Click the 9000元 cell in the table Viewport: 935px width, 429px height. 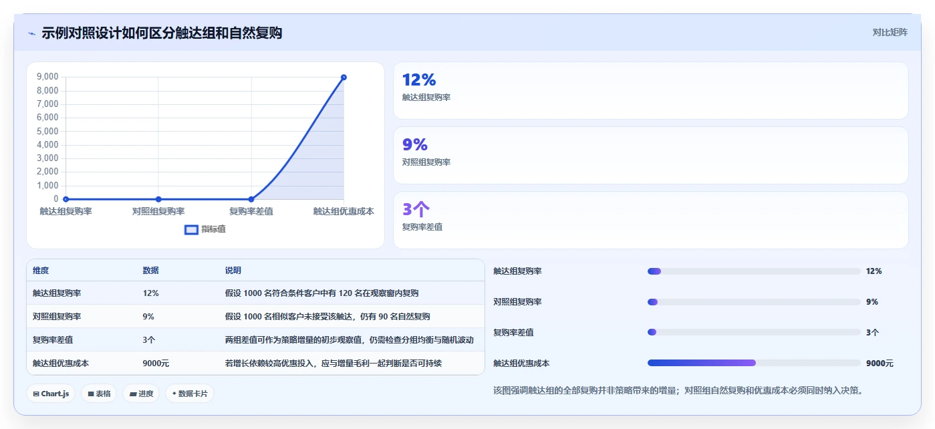click(156, 364)
